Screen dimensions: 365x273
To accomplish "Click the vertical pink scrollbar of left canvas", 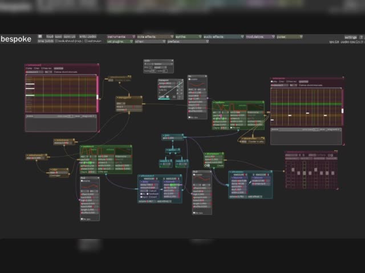I will [x=98, y=94].
